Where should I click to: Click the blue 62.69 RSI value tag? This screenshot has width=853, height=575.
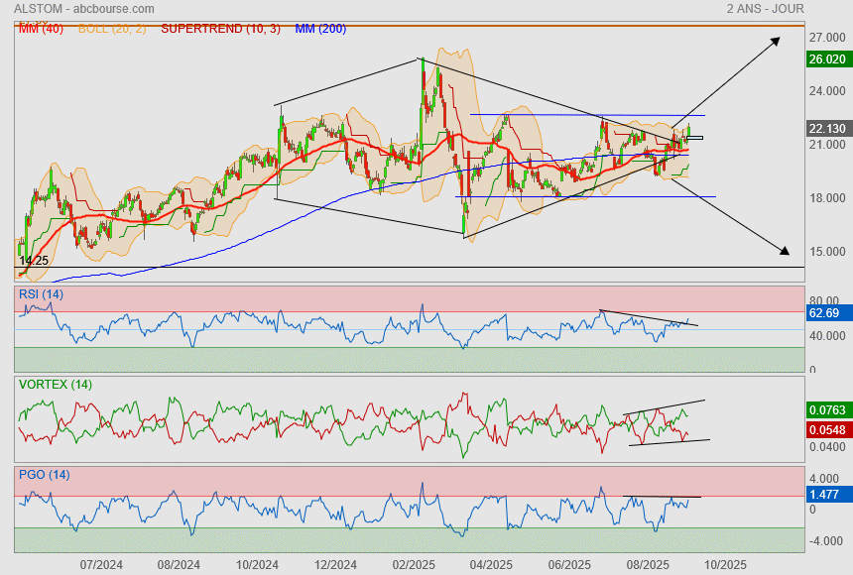825,313
